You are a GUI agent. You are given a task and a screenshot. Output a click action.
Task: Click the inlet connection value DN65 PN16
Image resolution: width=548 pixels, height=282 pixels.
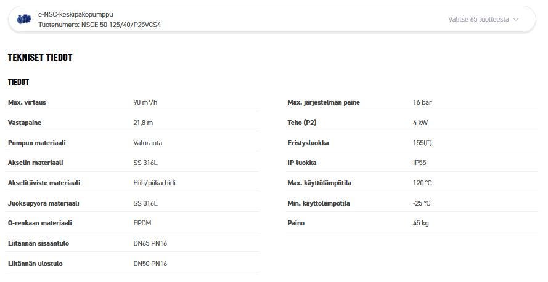(150, 243)
